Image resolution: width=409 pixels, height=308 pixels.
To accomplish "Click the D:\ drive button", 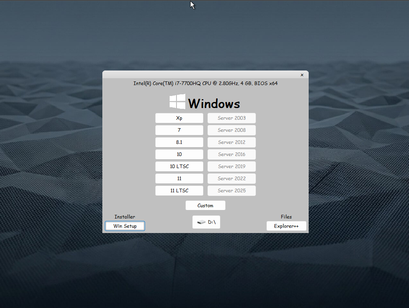I will tap(206, 222).
